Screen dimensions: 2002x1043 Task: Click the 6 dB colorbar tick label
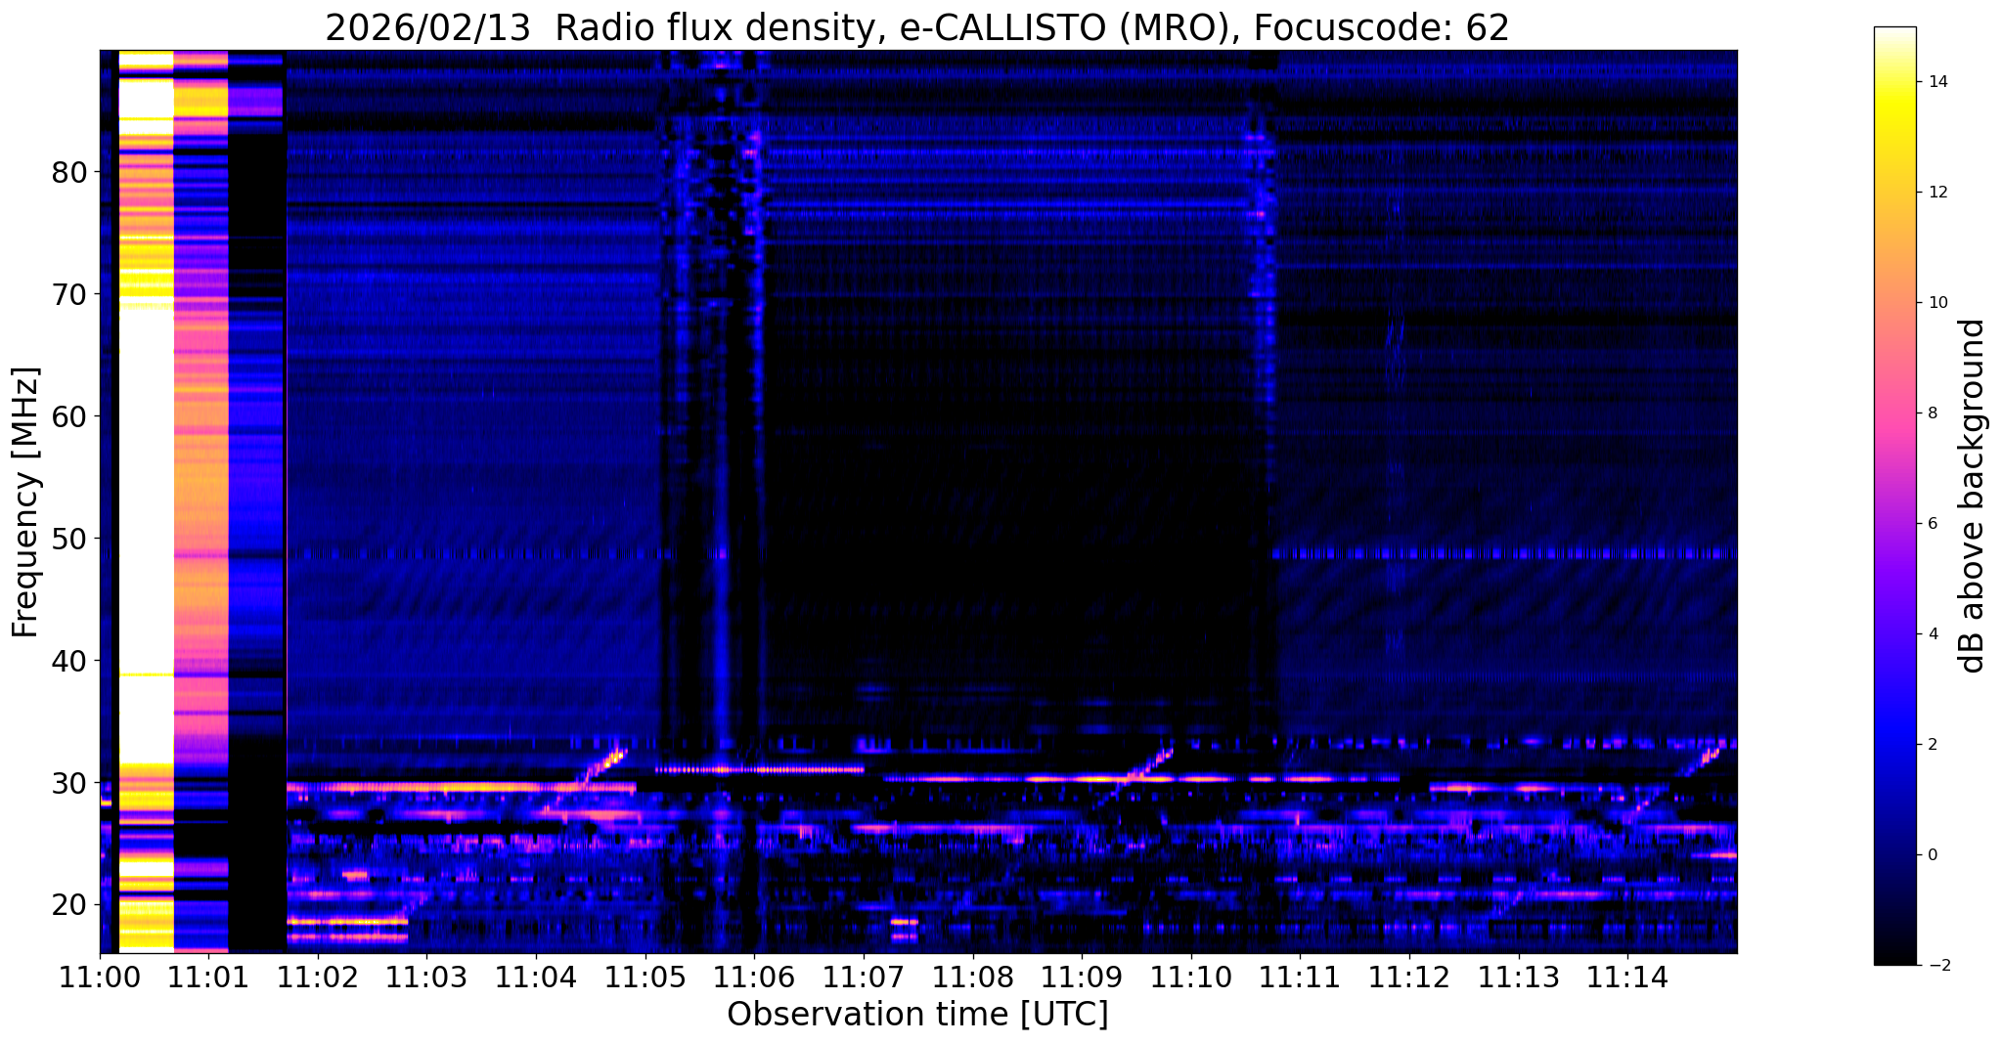click(x=1931, y=524)
